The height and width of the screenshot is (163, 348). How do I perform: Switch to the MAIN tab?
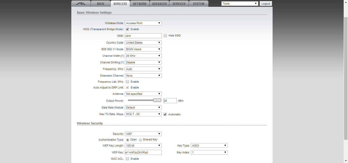(x=101, y=4)
